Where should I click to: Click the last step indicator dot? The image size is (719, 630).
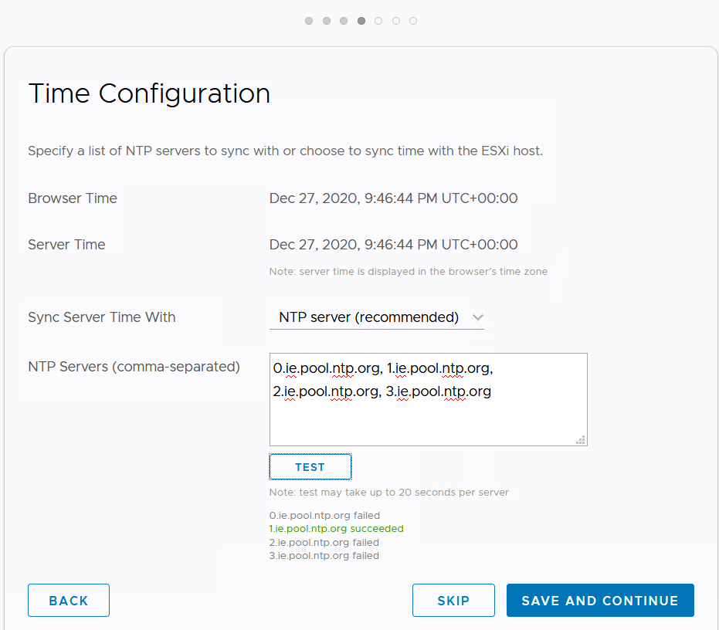coord(413,21)
